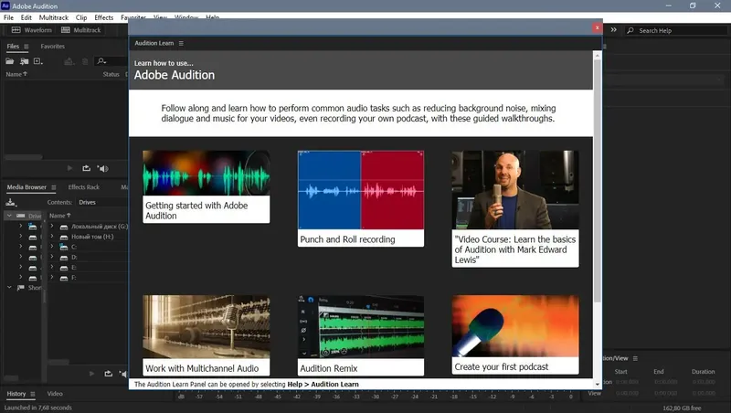Image resolution: width=731 pixels, height=413 pixels.
Task: Switch to the Effects Rack tab
Action: coord(83,187)
